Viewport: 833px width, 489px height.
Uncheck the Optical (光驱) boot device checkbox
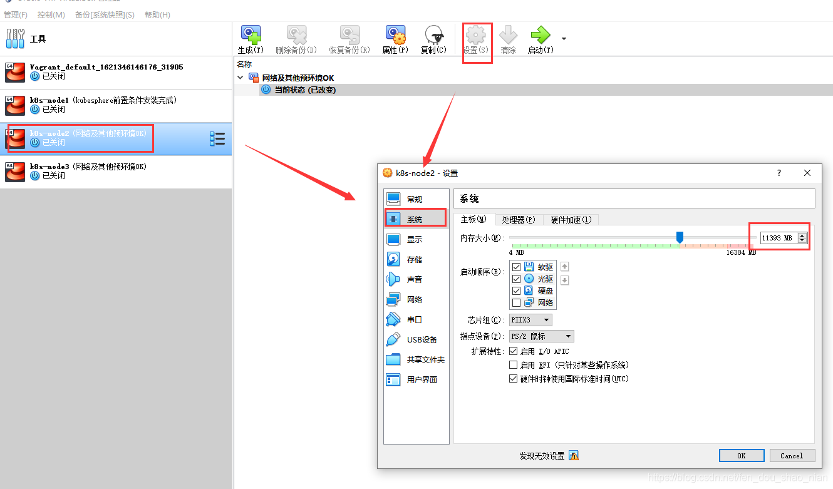coord(517,279)
